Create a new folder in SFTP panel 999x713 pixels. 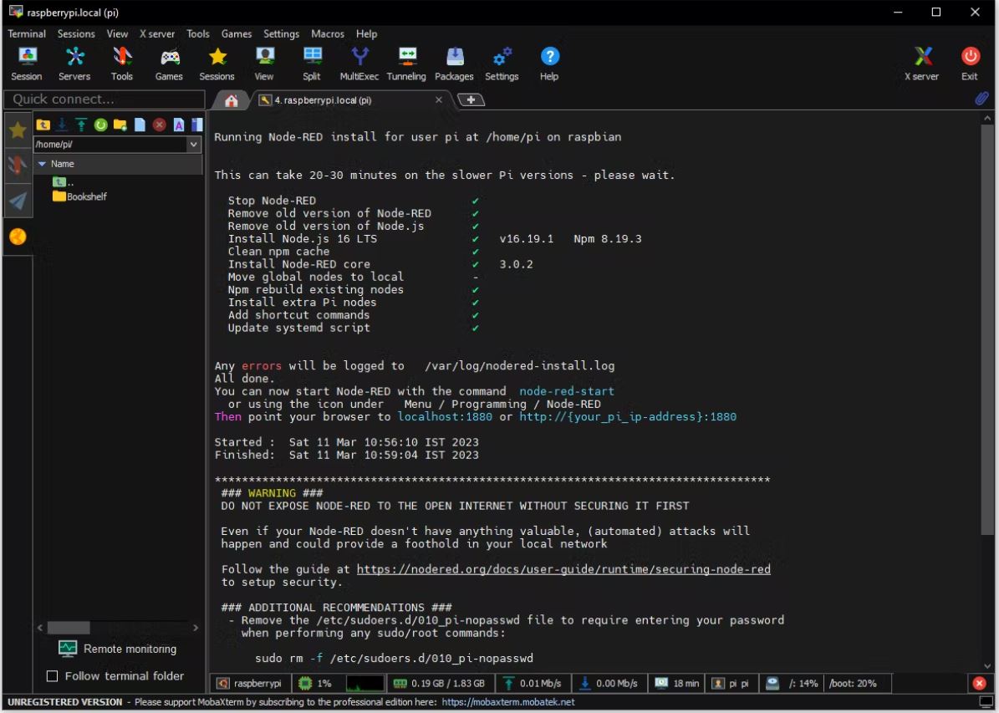pos(120,125)
